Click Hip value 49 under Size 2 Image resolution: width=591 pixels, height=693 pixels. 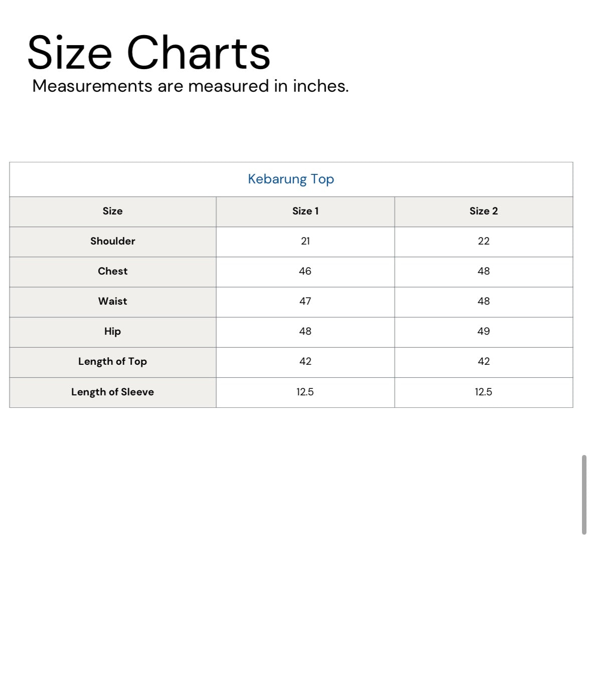(x=483, y=331)
